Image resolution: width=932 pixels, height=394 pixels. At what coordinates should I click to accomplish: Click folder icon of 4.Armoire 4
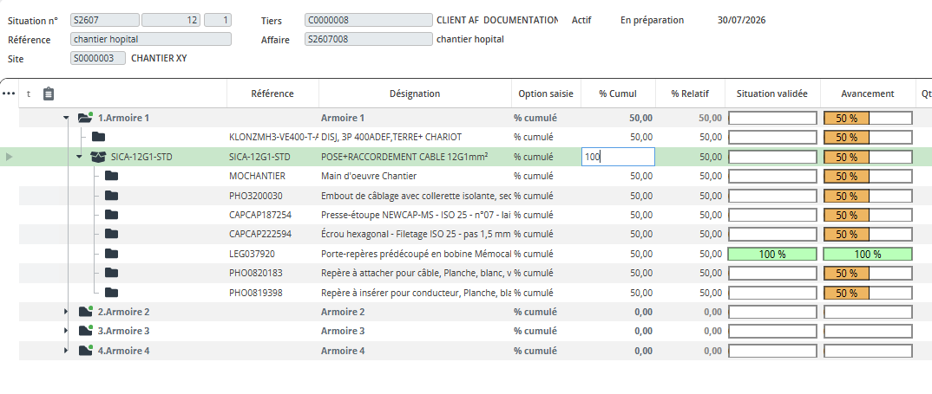tap(86, 350)
